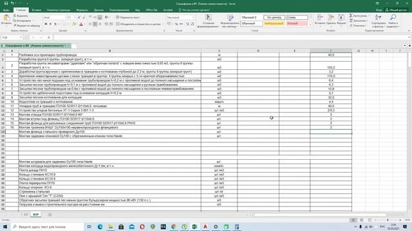
Task: Switch to the СП sheet tab
Action: [x=26, y=214]
